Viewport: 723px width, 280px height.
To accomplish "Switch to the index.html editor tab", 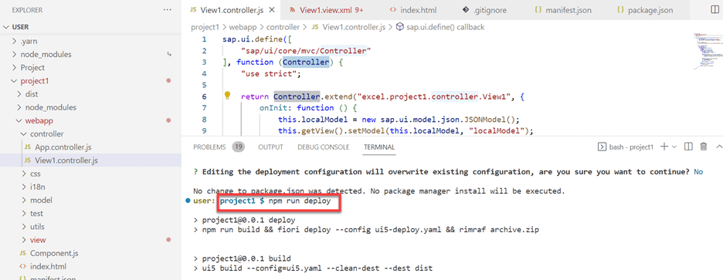I will [x=412, y=10].
